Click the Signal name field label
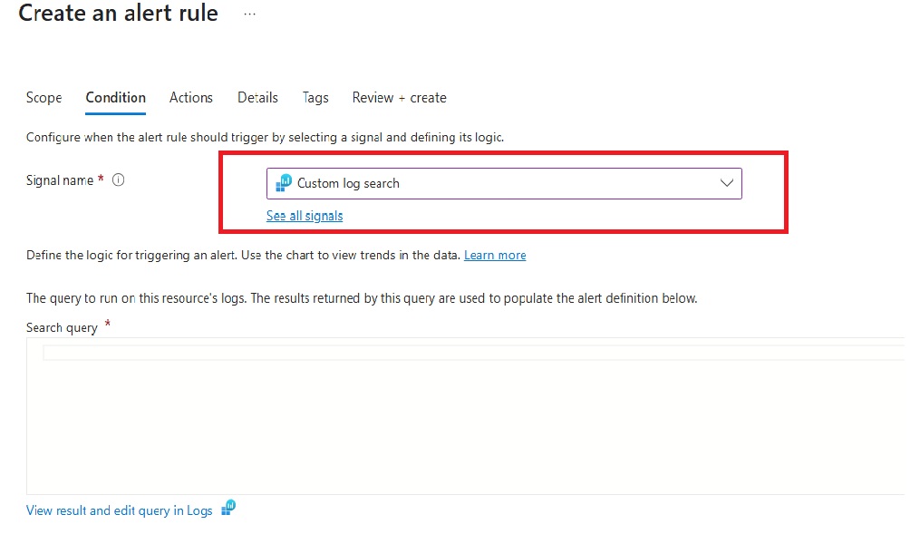This screenshot has height=534, width=910. tap(60, 180)
